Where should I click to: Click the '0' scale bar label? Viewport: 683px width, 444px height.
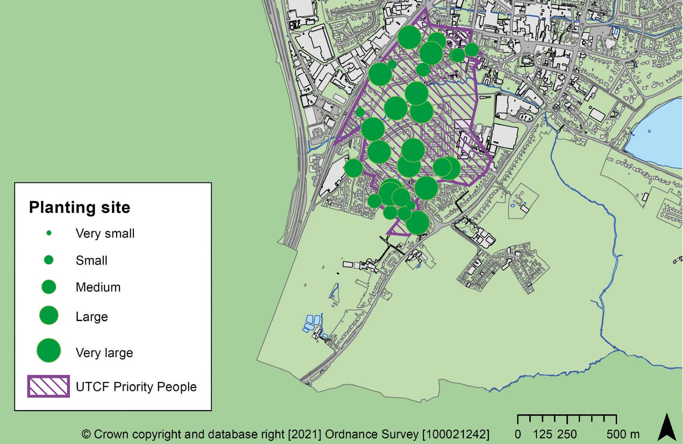click(x=518, y=434)
